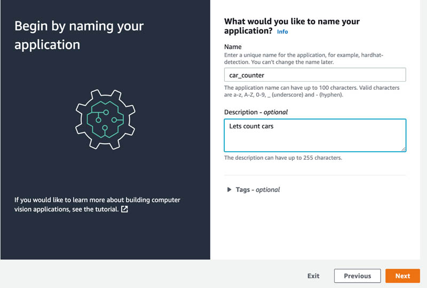Exit the application wizard
The height and width of the screenshot is (288, 427).
(313, 276)
